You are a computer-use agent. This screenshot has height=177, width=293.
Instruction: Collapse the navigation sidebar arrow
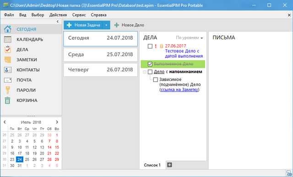click(58, 21)
